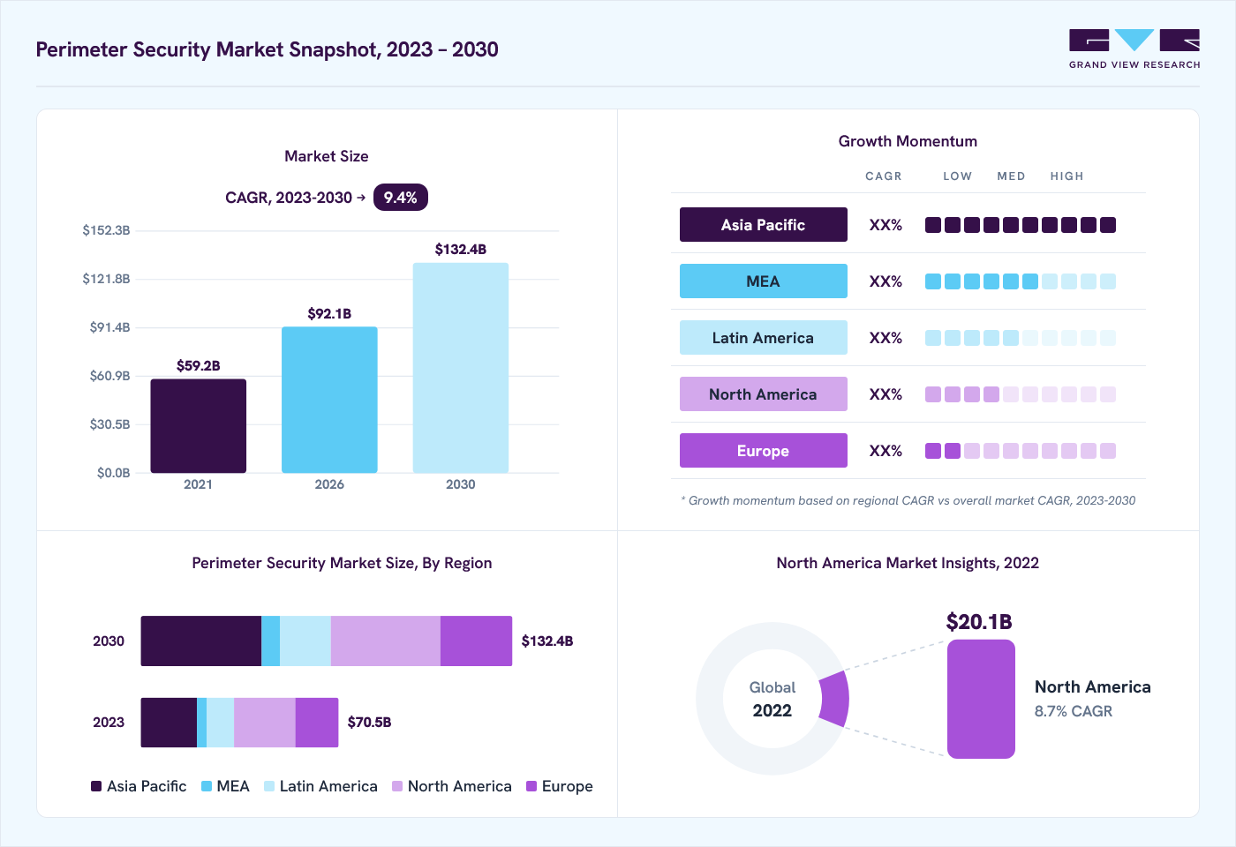1236x847 pixels.
Task: Click the purple North America insight bar
Action: click(x=981, y=699)
